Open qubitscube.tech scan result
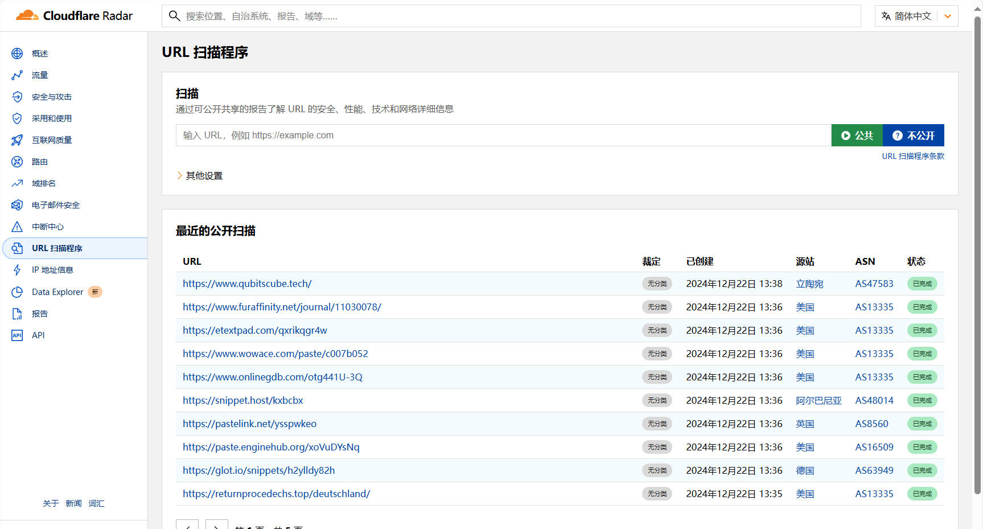Image resolution: width=983 pixels, height=529 pixels. [247, 284]
